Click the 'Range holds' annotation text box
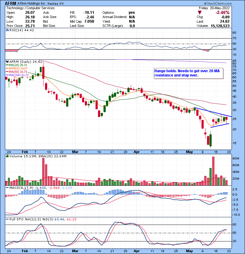 click(189, 73)
